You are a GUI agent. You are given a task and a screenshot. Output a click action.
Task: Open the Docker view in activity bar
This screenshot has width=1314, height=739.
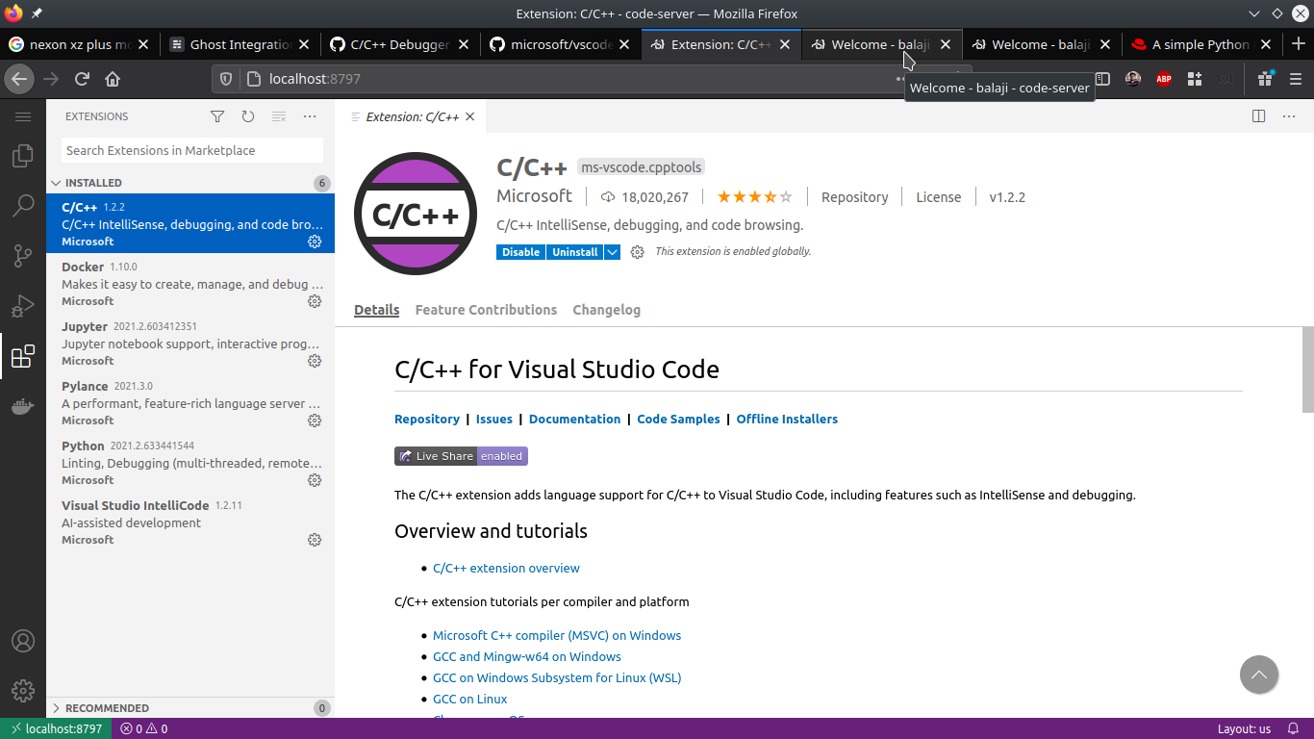pos(23,407)
